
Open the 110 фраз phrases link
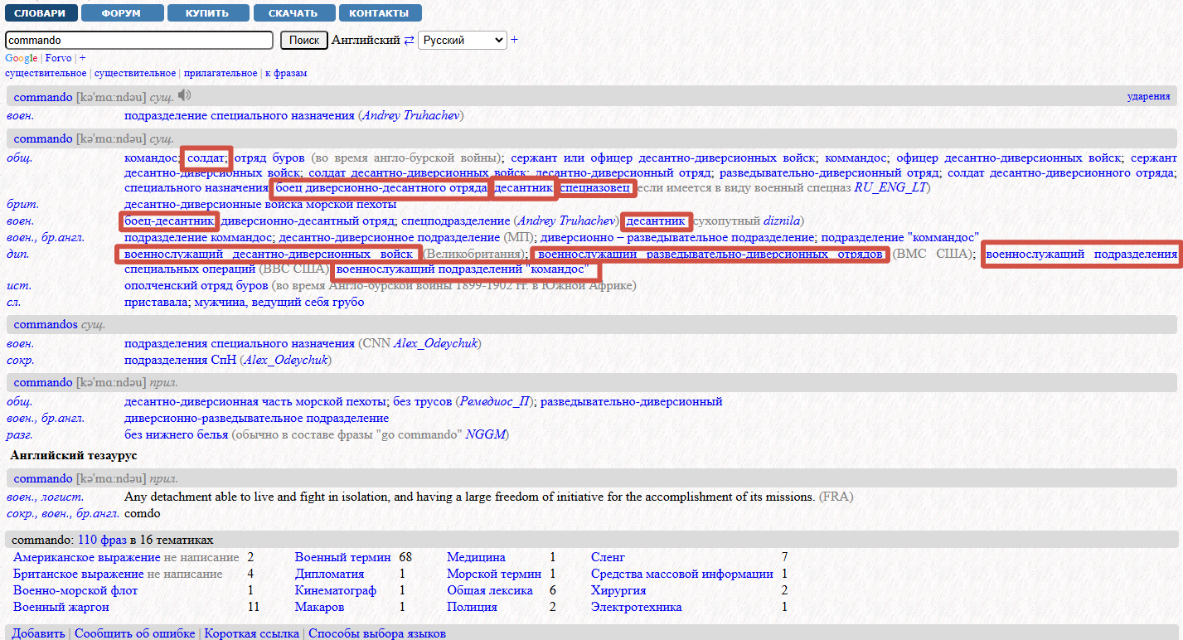pyautogui.click(x=102, y=540)
